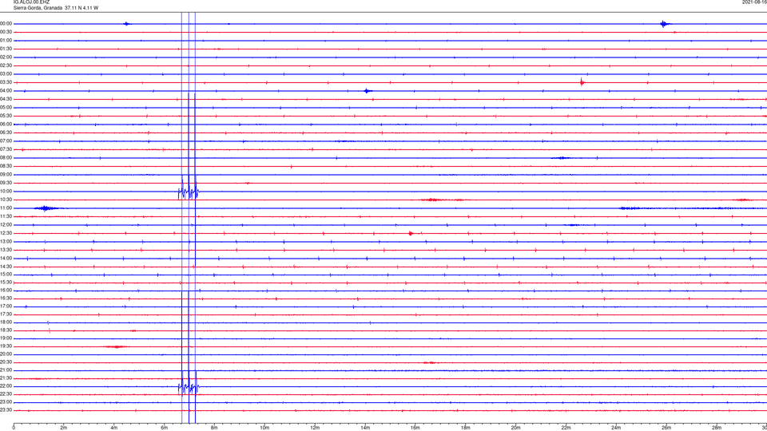
Task: Click the 01:30 row label
Action: [6, 49]
